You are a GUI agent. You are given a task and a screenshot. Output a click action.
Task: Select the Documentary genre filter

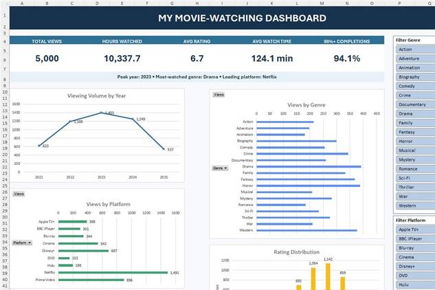click(415, 104)
